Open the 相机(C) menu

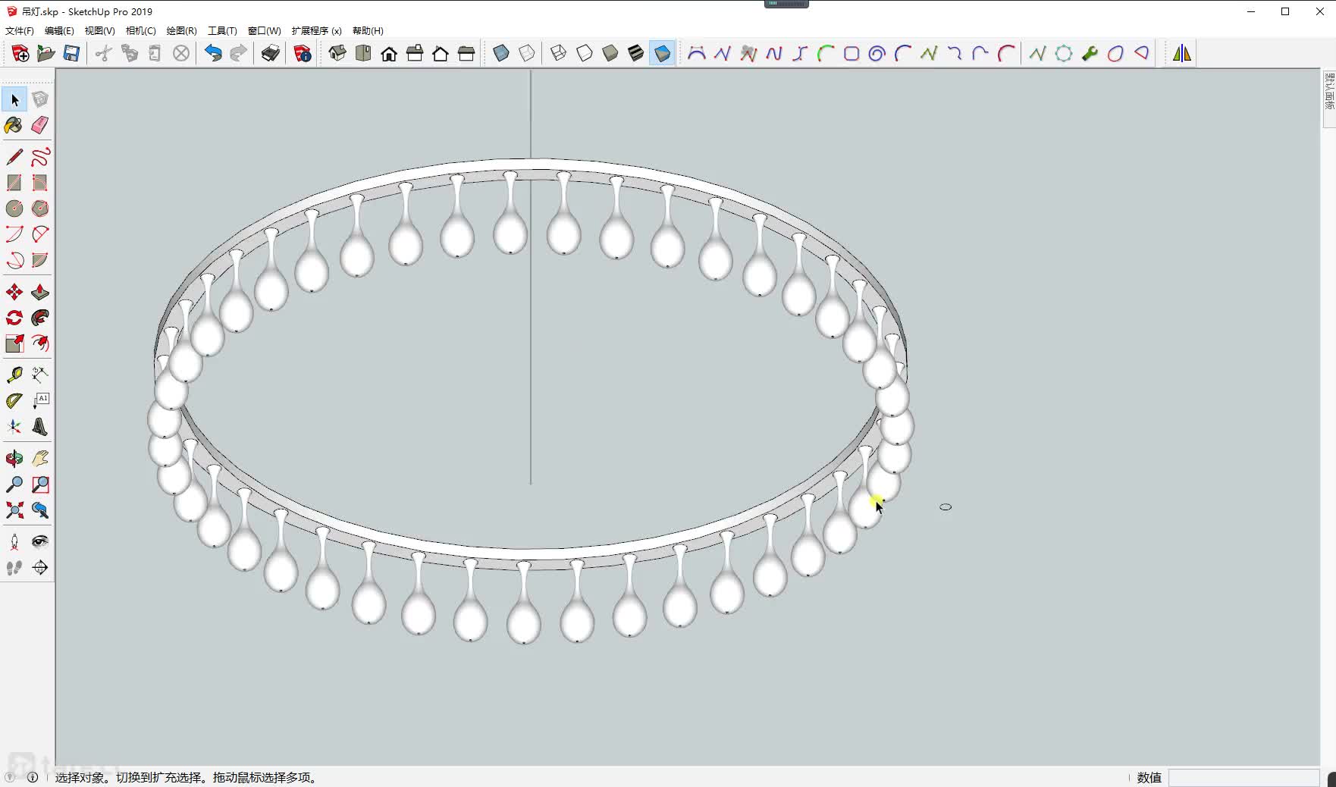[x=140, y=31]
